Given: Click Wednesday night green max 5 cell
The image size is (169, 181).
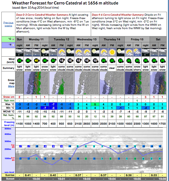Looking at the screenshot, I should pyautogui.click(x=95, y=104).
